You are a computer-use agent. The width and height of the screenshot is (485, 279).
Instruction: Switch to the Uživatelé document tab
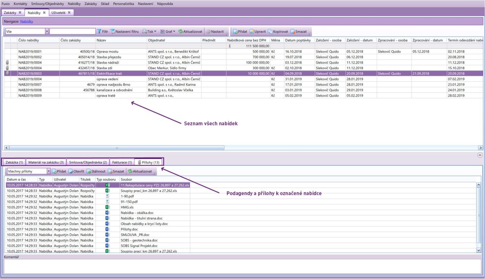(61, 13)
